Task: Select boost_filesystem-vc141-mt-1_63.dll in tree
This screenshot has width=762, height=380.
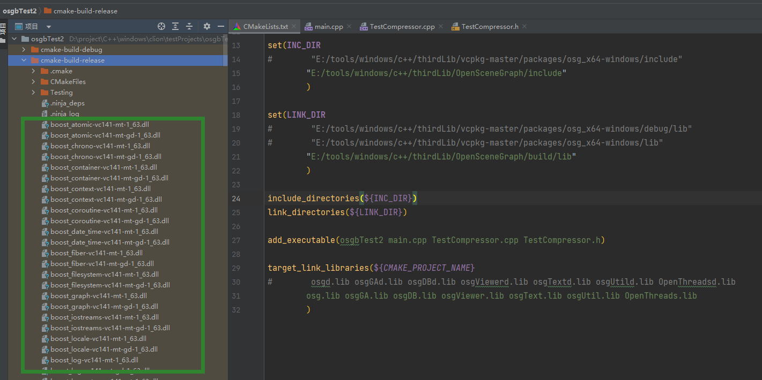Action: tap(104, 275)
